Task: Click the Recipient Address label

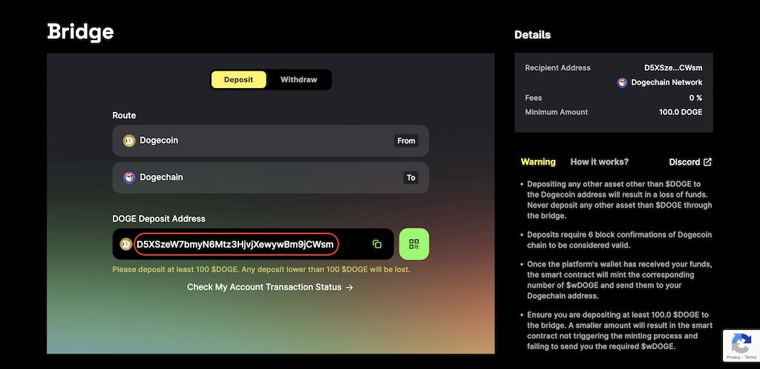Action: pyautogui.click(x=557, y=67)
